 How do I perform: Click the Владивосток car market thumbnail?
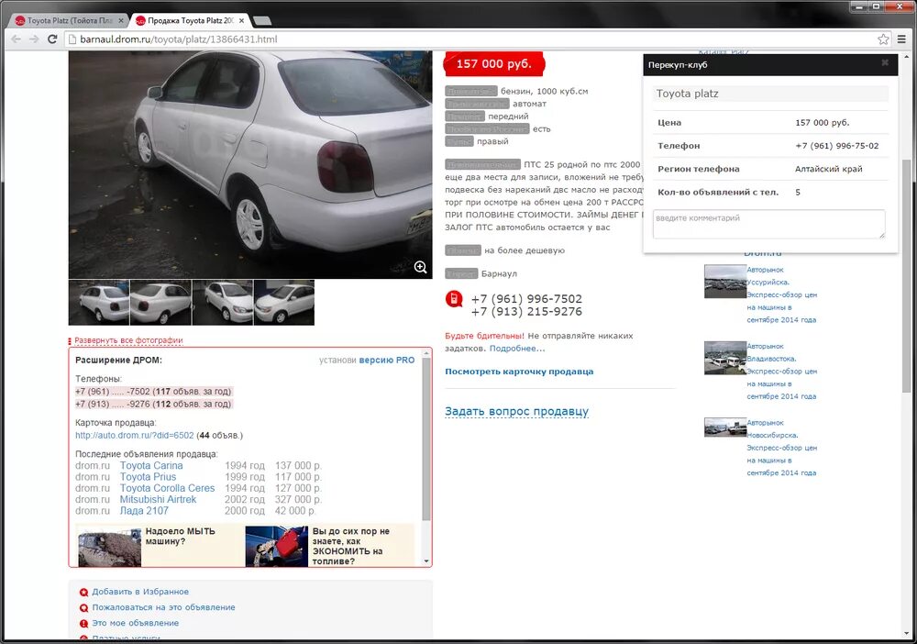pos(725,358)
